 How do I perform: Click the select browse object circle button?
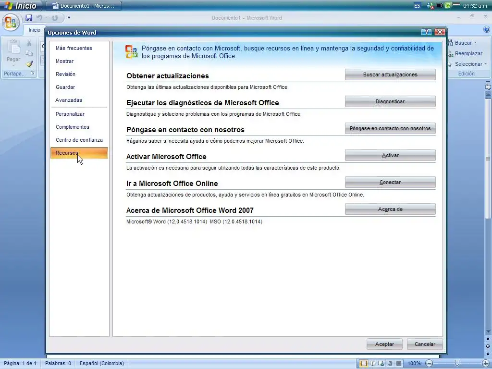point(488,346)
